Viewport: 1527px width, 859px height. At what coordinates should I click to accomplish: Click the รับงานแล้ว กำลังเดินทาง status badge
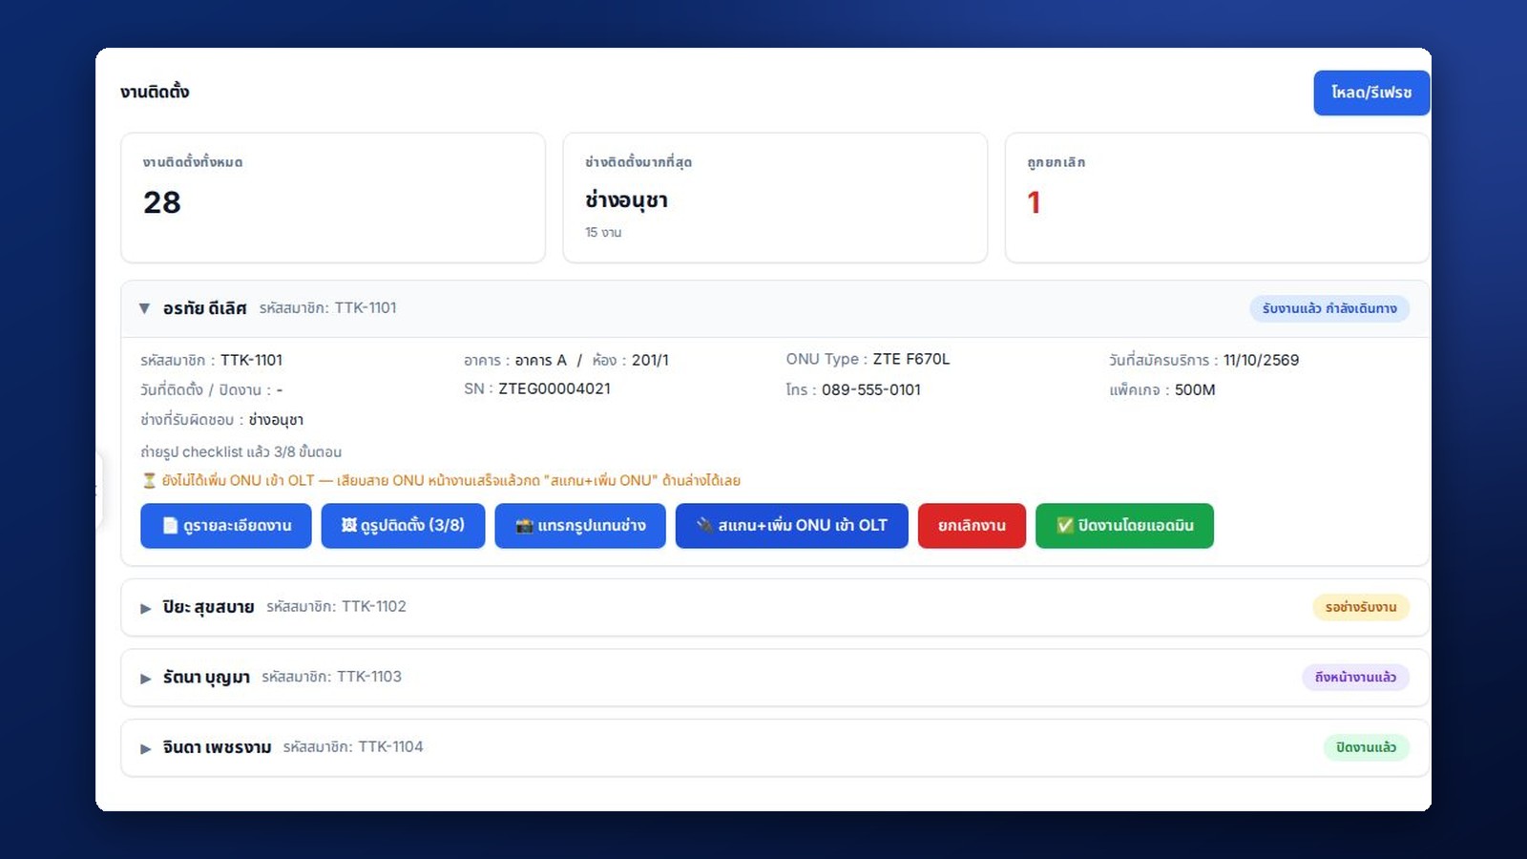(x=1329, y=308)
